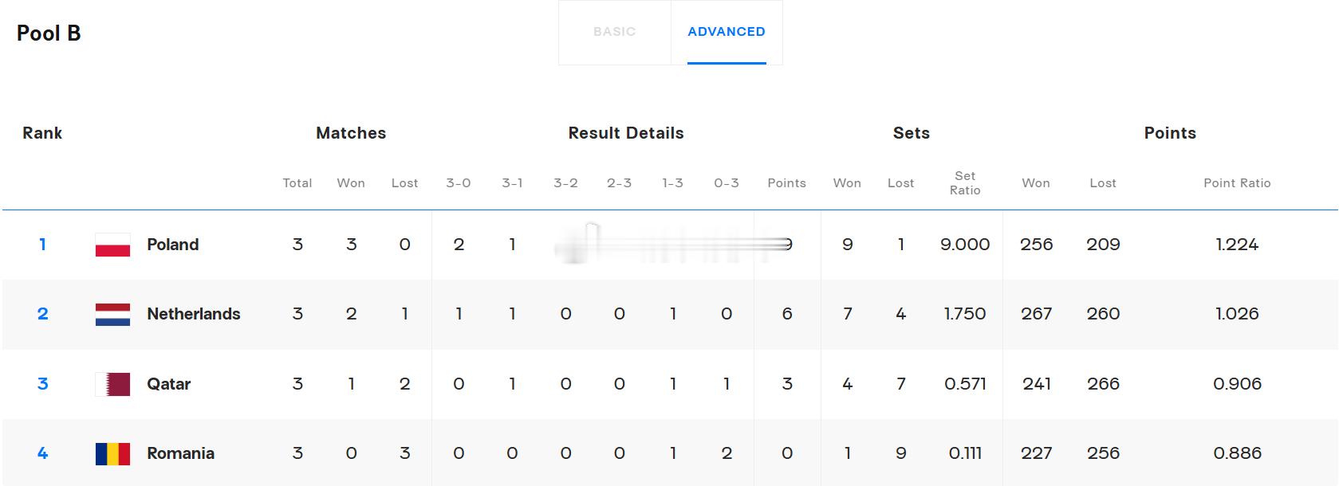Open the Qatar team link

tap(168, 384)
